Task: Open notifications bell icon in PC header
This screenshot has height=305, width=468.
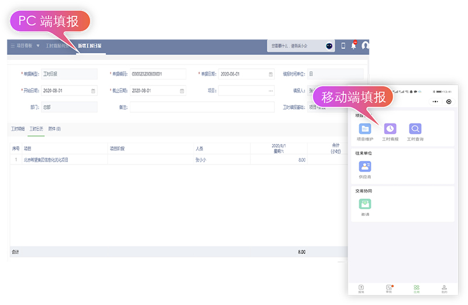Action: (x=354, y=45)
